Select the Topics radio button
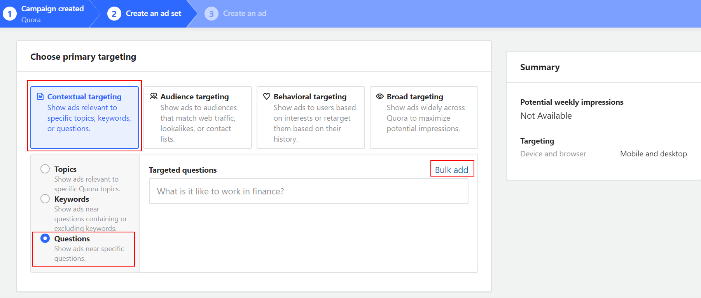701x298 pixels. pyautogui.click(x=45, y=169)
